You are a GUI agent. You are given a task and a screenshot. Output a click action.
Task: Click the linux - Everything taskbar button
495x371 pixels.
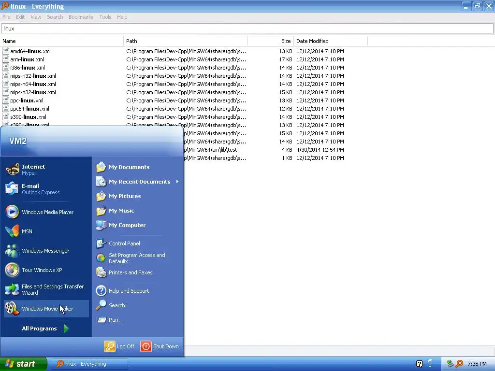(89, 364)
